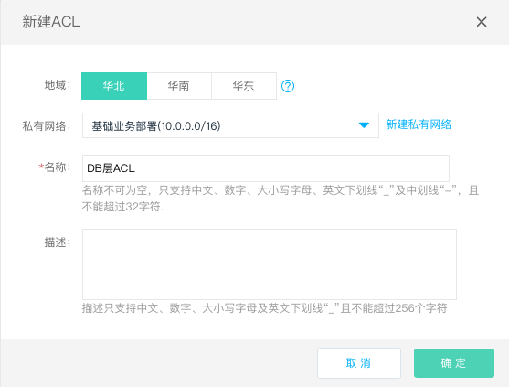Click inside the 描述 text area
Screen dimensions: 509x387
pos(270,264)
